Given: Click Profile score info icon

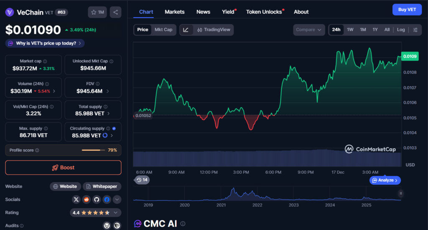Looking at the screenshot, I should point(37,150).
